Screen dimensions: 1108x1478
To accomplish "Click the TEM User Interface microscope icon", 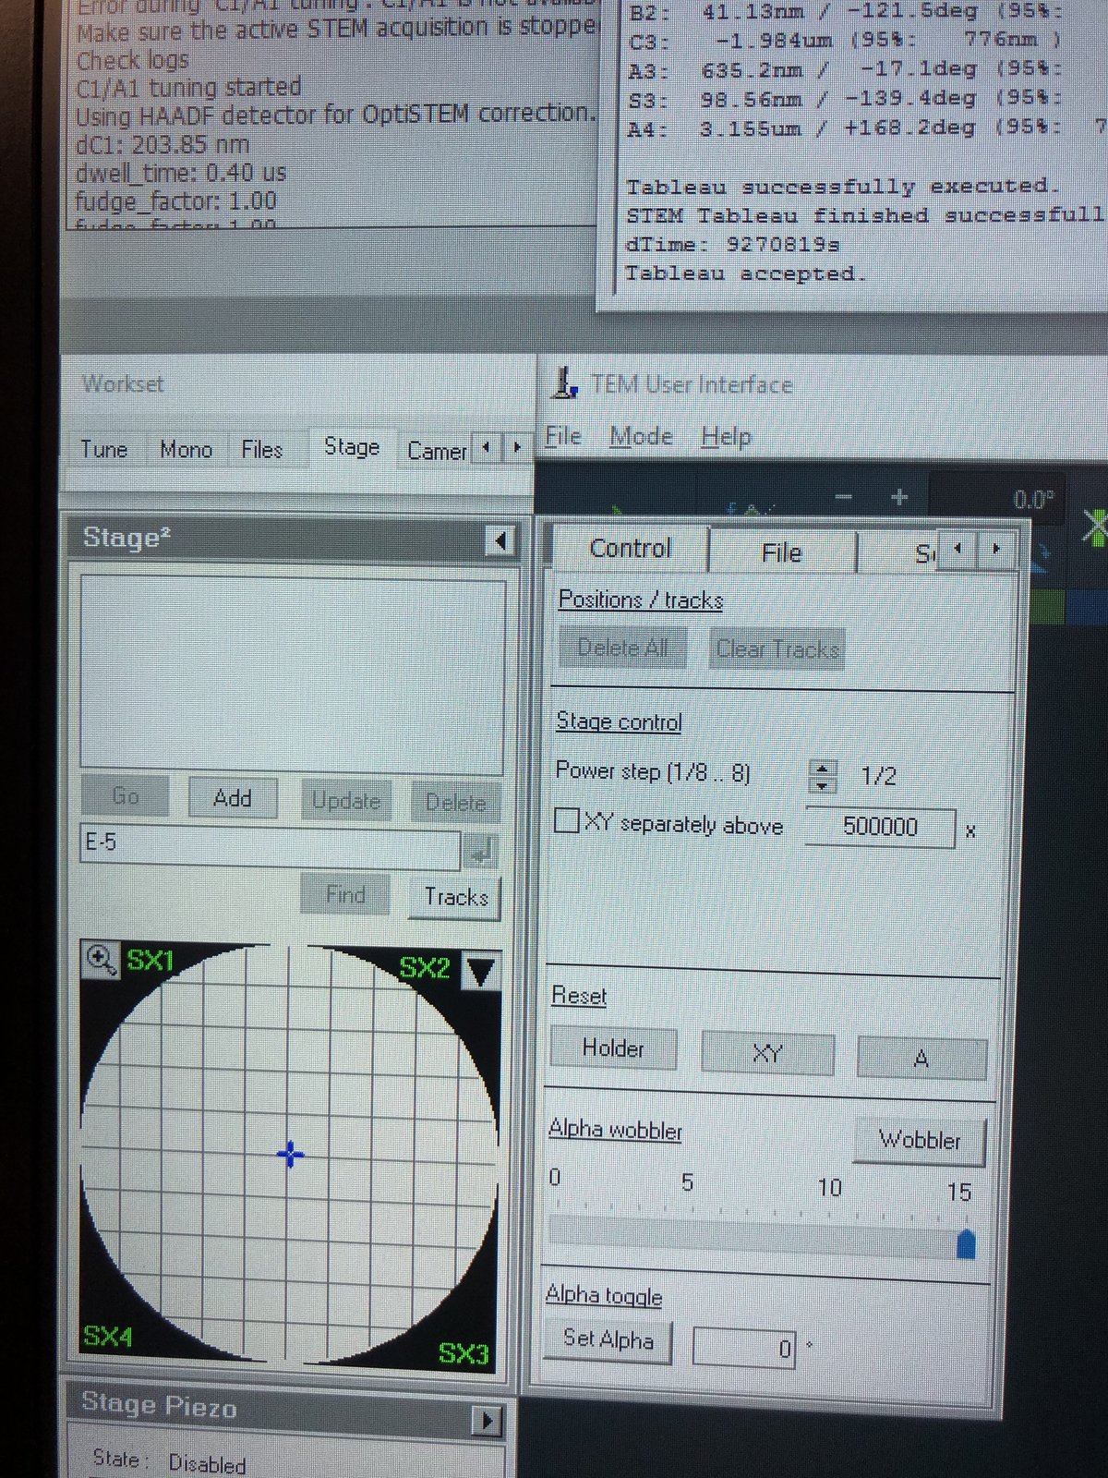I will click(564, 382).
